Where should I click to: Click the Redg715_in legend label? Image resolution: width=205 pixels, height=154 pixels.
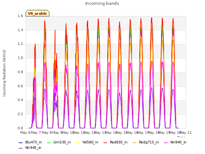(149, 142)
